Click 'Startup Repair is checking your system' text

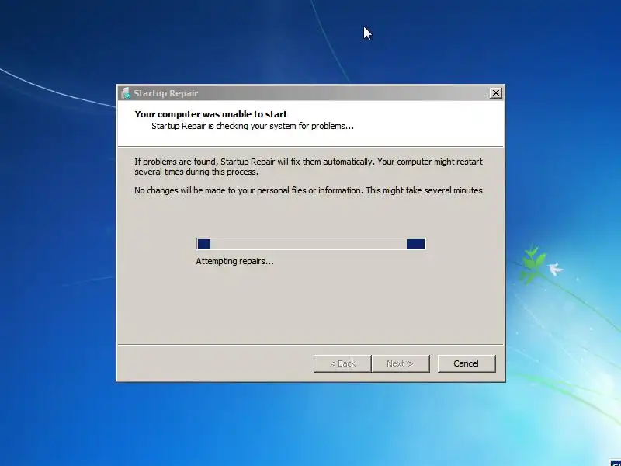(x=253, y=126)
